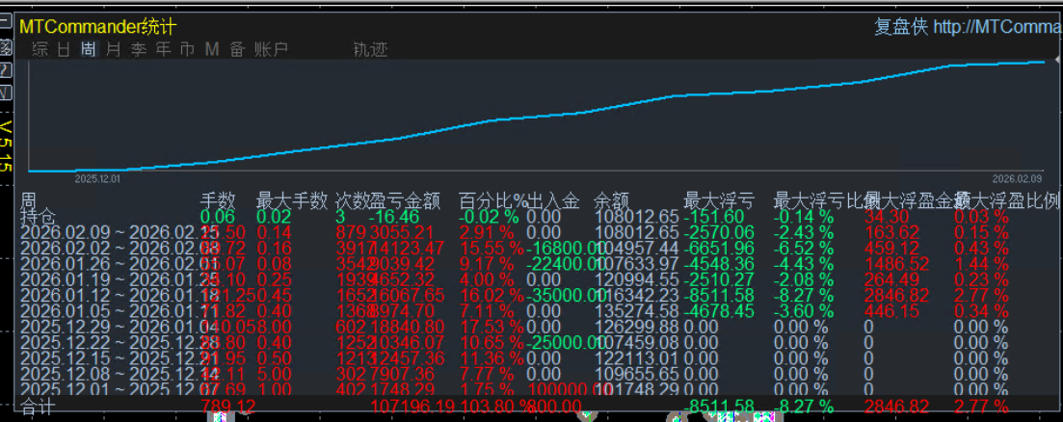Click the N icon on left strip
1063x422 pixels.
pos(6,92)
